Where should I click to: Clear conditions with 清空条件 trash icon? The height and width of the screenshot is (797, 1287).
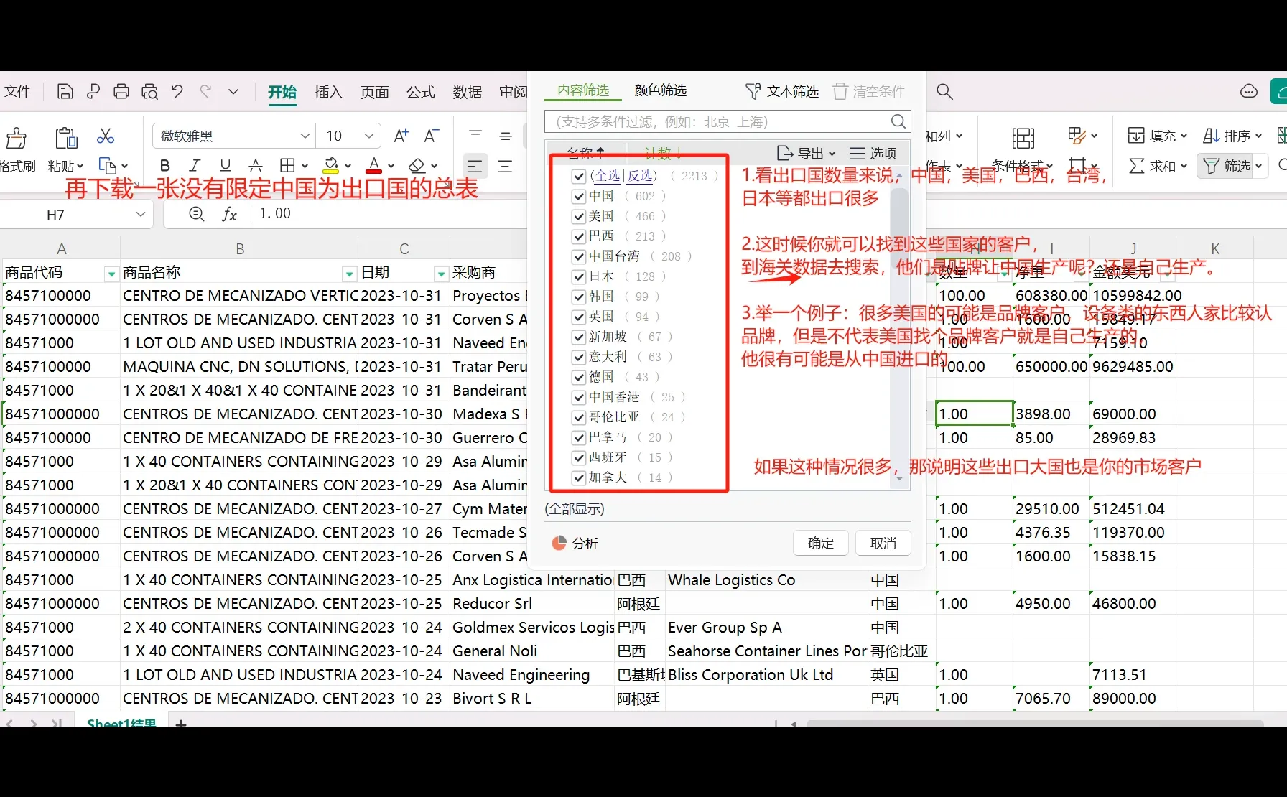pos(840,90)
